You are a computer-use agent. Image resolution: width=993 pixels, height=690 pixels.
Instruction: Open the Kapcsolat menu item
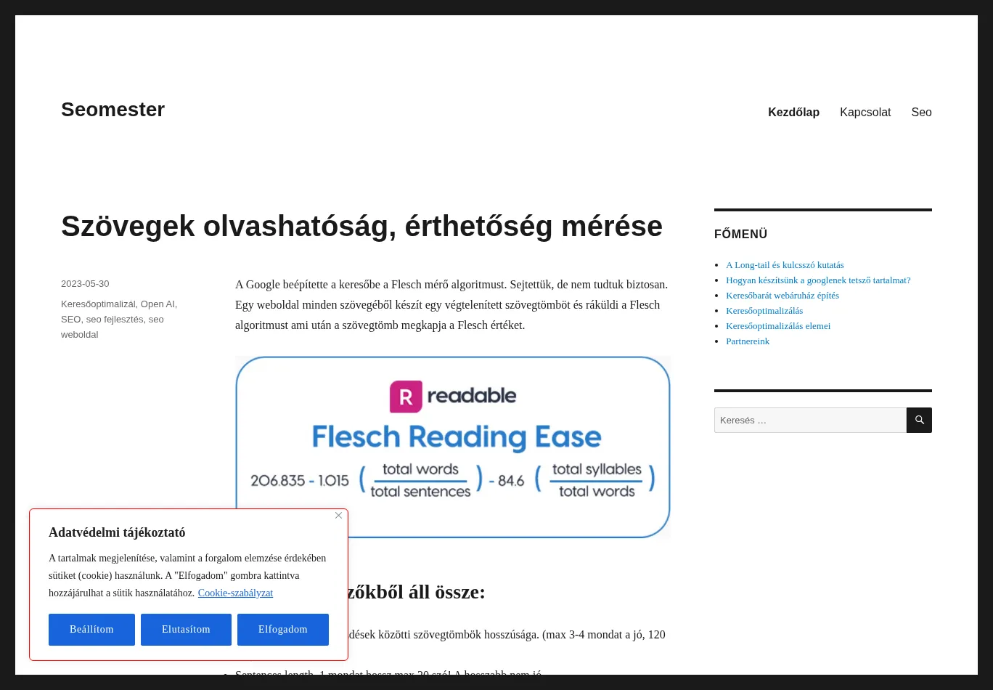click(865, 112)
